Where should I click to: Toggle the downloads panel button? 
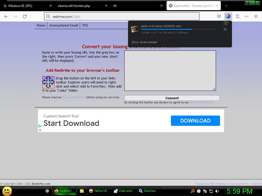click(228, 16)
